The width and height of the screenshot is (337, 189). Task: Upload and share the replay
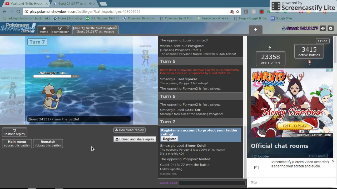[135, 139]
